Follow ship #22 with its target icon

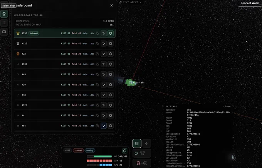pyautogui.click(x=111, y=54)
